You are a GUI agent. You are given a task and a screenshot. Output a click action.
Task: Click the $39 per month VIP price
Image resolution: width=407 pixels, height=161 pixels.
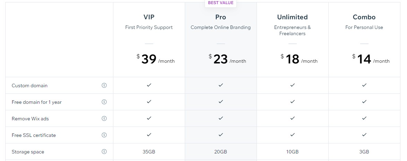156,59
